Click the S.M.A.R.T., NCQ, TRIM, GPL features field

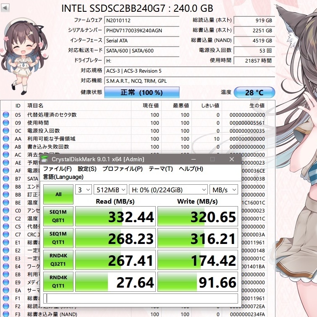(190, 81)
